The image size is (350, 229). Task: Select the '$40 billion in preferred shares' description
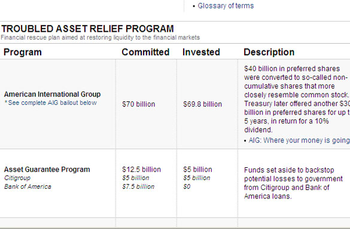297,99
